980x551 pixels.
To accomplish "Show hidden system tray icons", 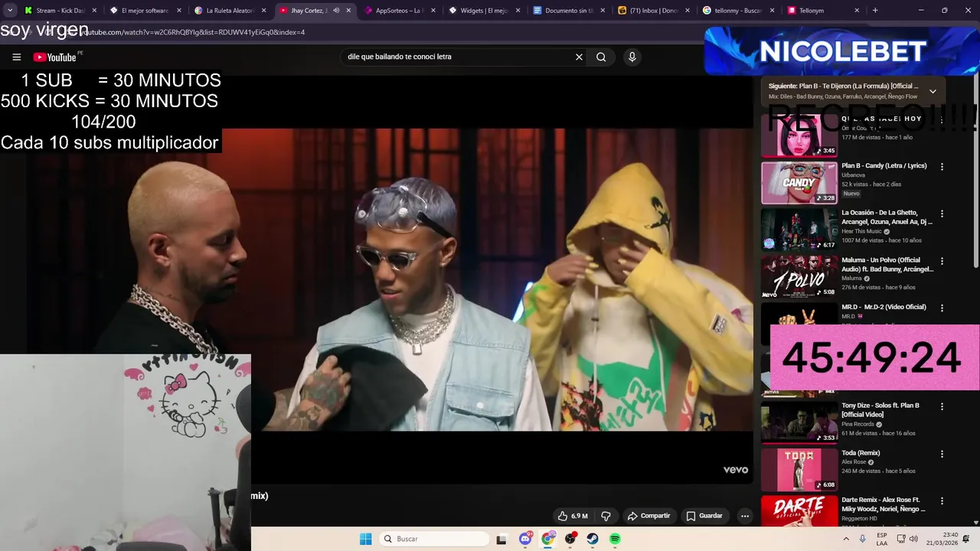I will (846, 539).
